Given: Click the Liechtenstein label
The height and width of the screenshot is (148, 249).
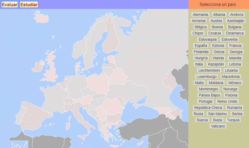Looking at the screenshot, I should coord(209,70).
